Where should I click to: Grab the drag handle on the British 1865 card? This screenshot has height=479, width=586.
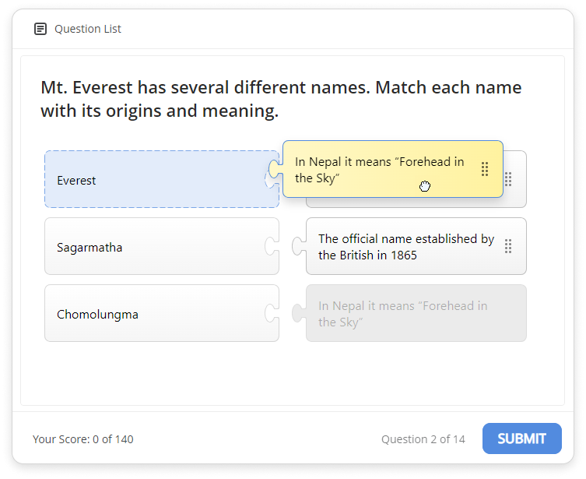click(x=508, y=246)
